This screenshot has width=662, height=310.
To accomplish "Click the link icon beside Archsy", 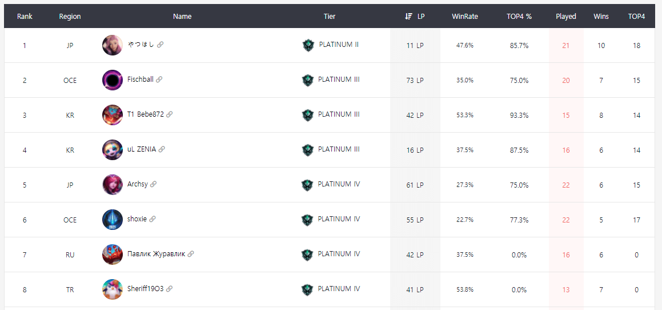I will tap(154, 184).
